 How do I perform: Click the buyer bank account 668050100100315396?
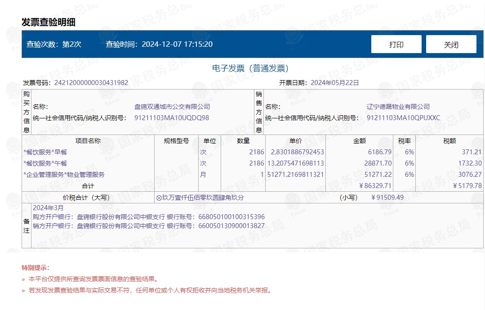click(231, 217)
